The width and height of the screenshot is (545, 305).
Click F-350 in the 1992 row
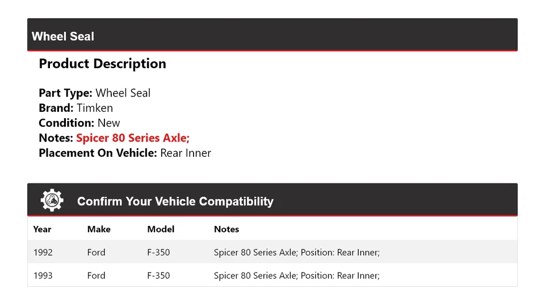158,252
